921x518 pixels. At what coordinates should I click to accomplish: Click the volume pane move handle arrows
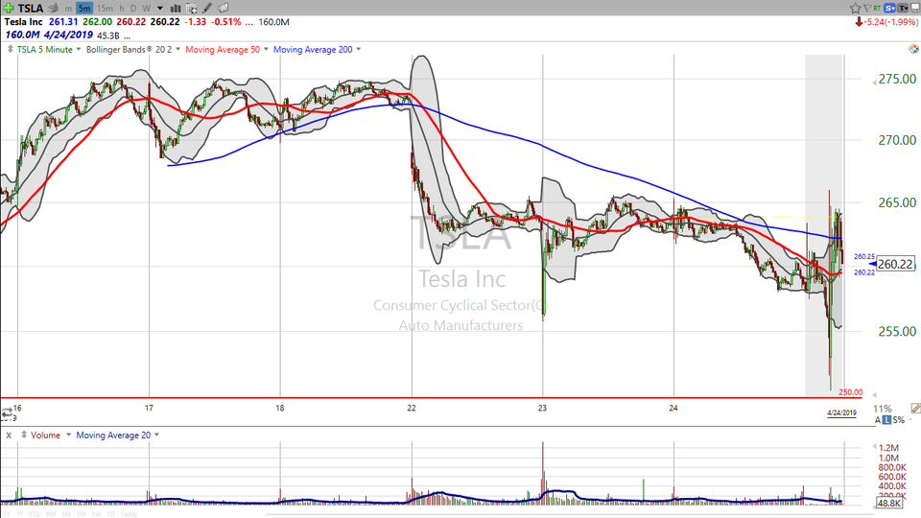(x=24, y=436)
